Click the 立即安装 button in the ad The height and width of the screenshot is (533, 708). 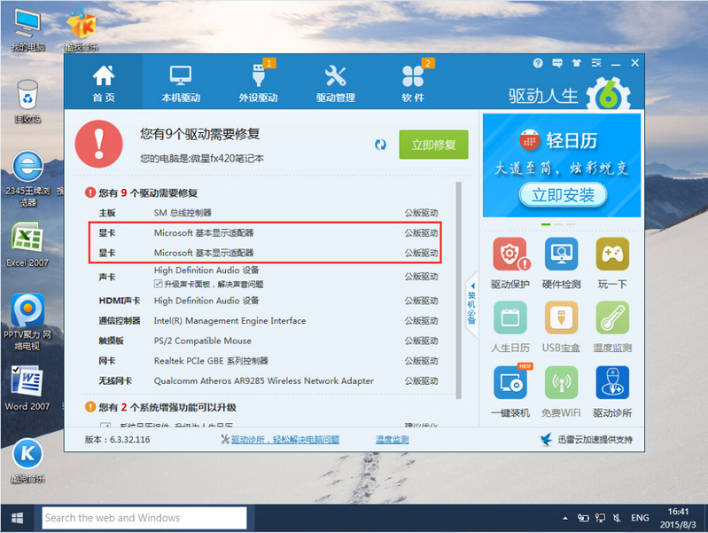pos(563,195)
